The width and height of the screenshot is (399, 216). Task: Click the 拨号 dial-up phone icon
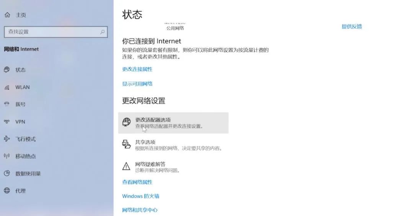(7, 104)
